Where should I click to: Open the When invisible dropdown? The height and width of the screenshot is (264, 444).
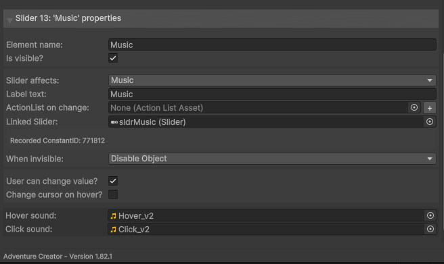click(x=272, y=159)
